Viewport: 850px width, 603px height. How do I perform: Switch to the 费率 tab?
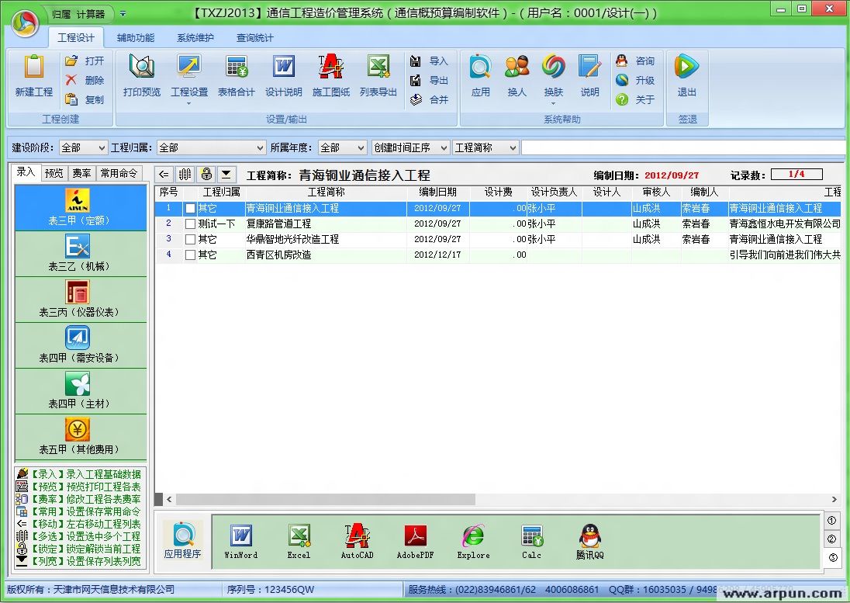(x=81, y=172)
